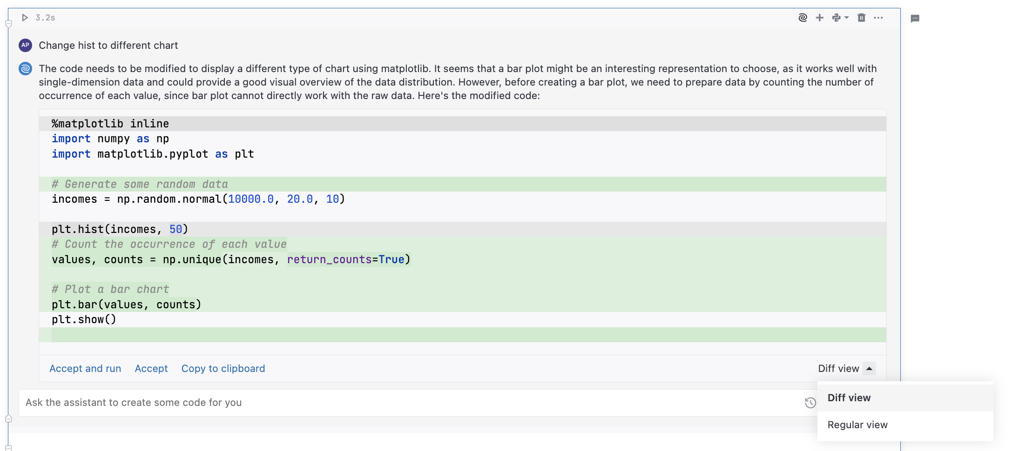
Task: Click Accept and run
Action: [85, 368]
